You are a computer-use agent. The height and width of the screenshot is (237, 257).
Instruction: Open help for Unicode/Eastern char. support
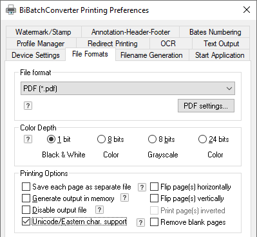tap(140, 223)
